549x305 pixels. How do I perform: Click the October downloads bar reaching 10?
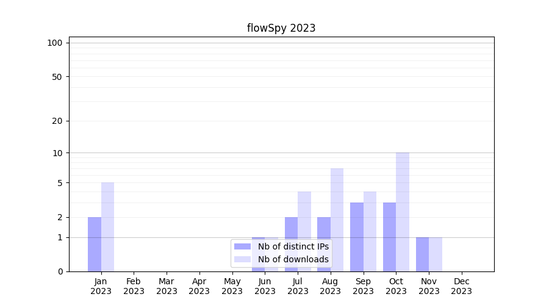403,212
